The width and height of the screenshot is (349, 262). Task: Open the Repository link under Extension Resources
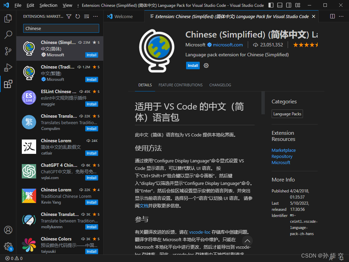point(282,156)
